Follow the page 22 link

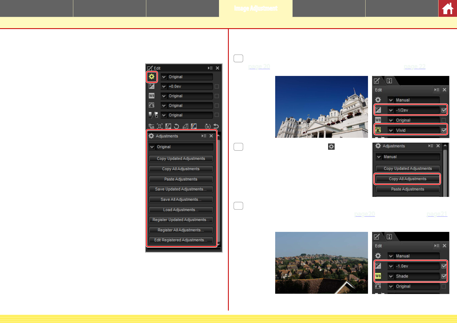click(414, 66)
